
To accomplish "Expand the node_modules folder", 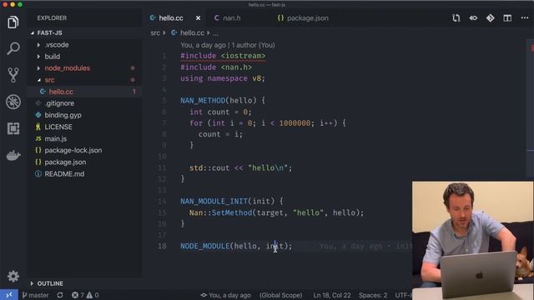I will coord(67,68).
